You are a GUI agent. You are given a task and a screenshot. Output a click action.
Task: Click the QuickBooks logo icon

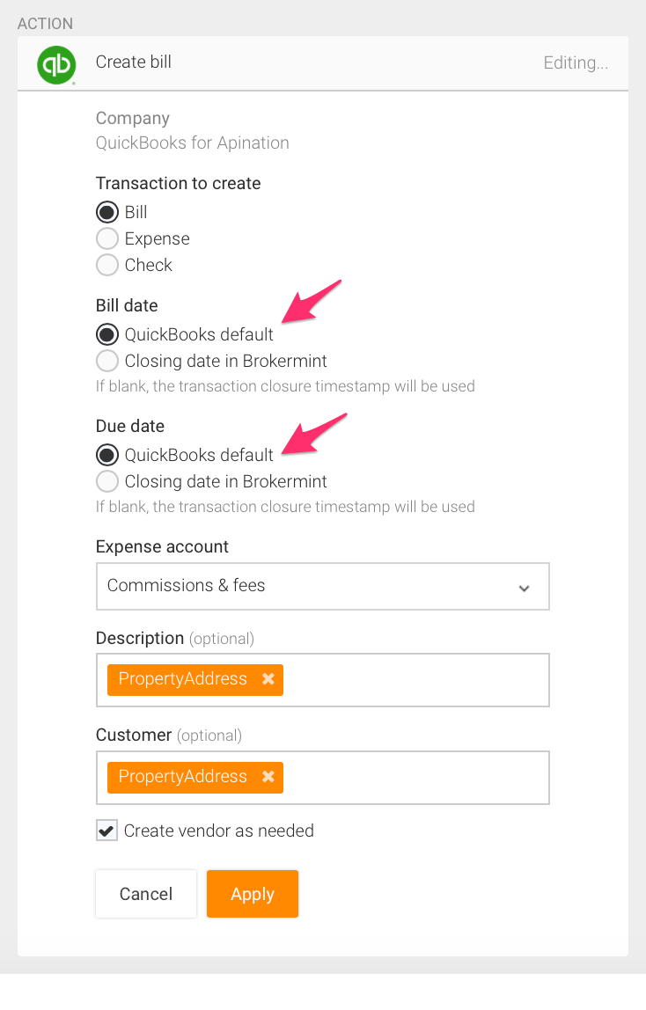[57, 64]
